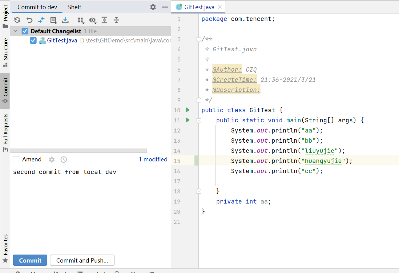Click line number 17 in the gutter
Image resolution: width=399 pixels, height=273 pixels.
pyautogui.click(x=177, y=181)
